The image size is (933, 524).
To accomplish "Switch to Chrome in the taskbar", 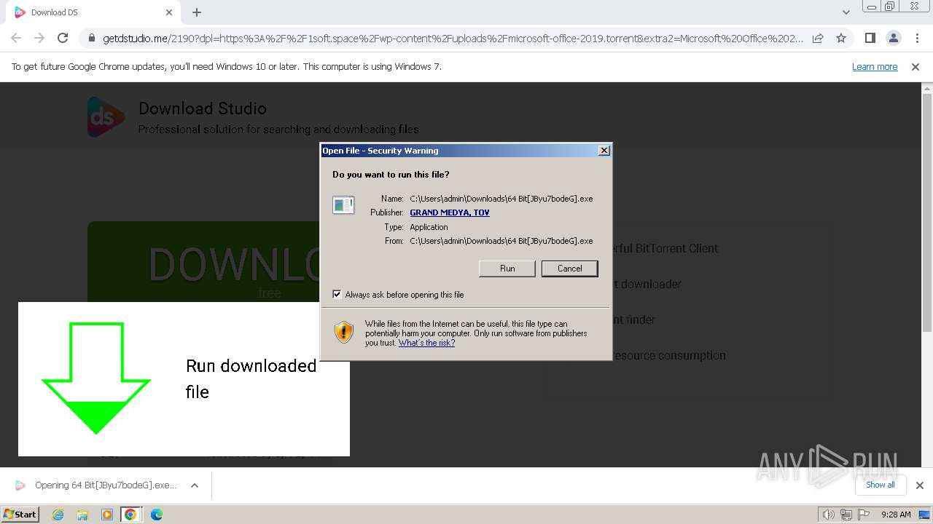I will [130, 515].
